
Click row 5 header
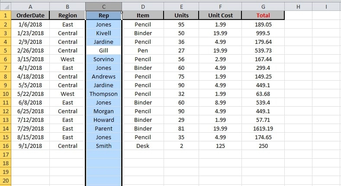click(5, 50)
